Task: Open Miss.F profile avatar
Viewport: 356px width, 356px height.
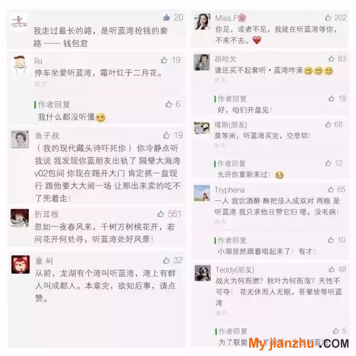Action: (202, 21)
